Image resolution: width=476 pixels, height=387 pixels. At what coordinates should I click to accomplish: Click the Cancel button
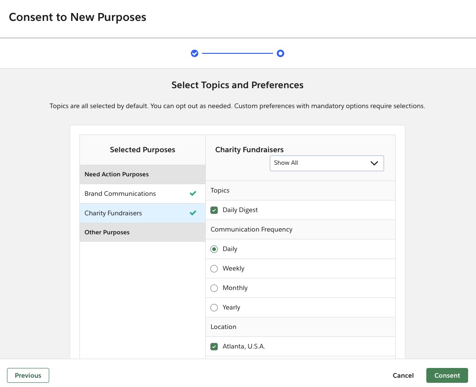point(403,375)
